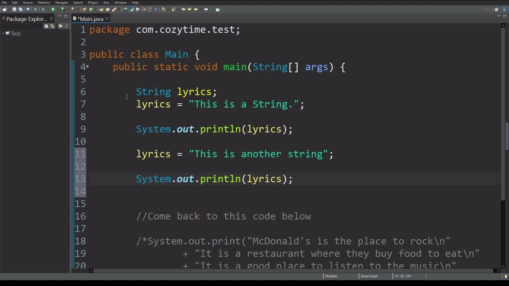This screenshot has height=286, width=509.
Task: Click the Save All toolbar icon
Action: tap(20, 9)
